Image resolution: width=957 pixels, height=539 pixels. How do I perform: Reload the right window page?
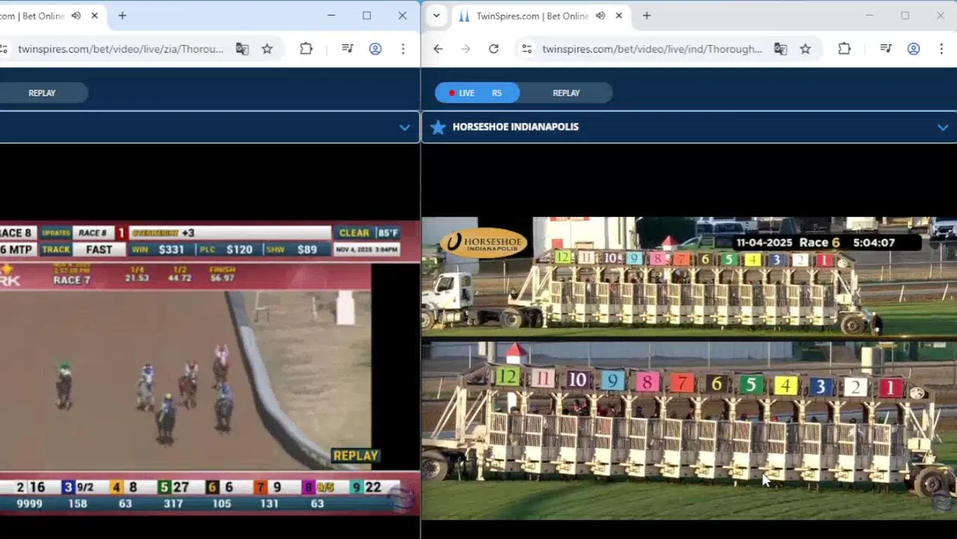click(493, 49)
